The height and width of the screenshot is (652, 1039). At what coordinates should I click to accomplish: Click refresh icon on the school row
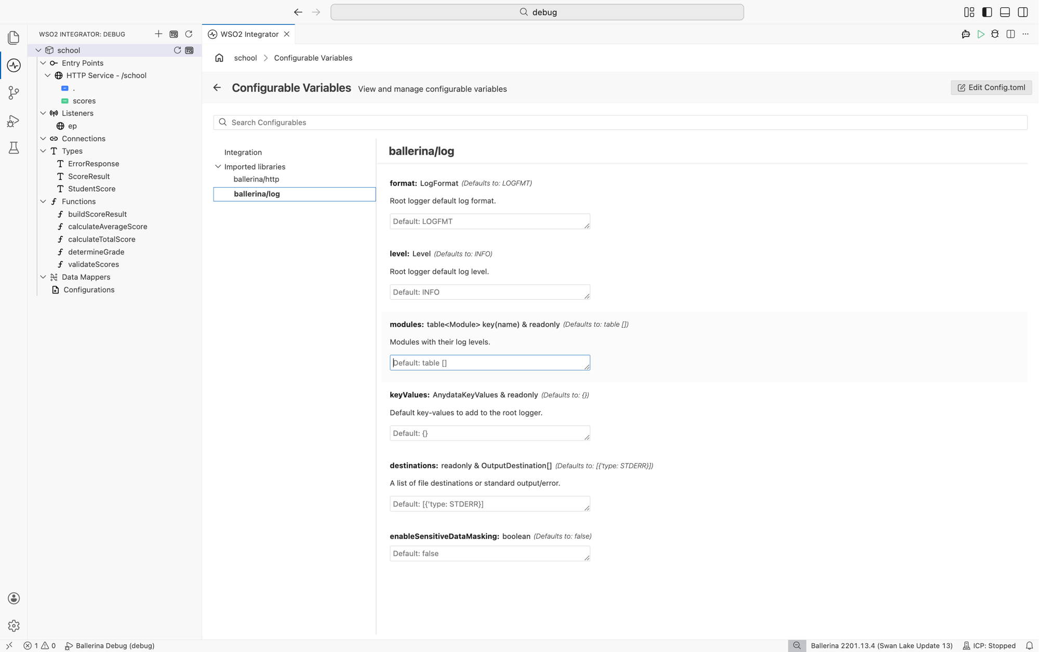[177, 50]
